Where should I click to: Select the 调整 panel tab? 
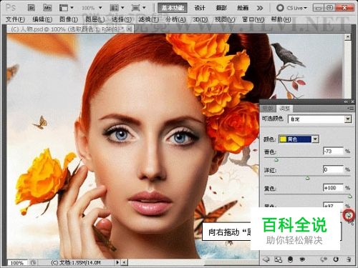point(284,109)
